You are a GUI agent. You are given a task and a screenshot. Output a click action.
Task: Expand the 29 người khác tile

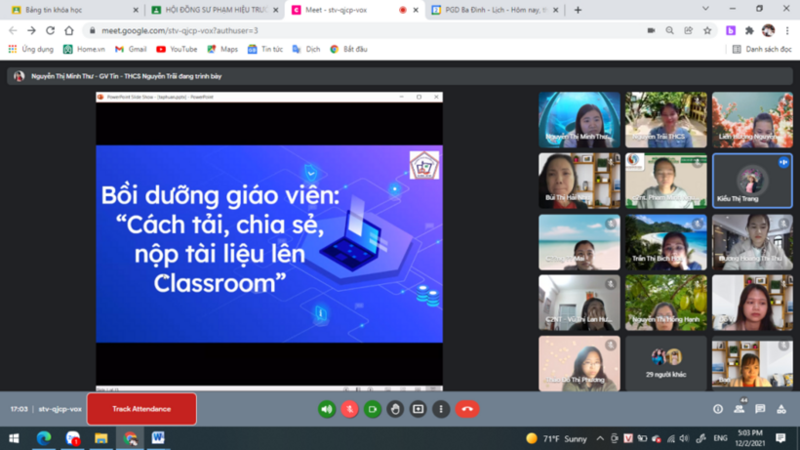(665, 363)
